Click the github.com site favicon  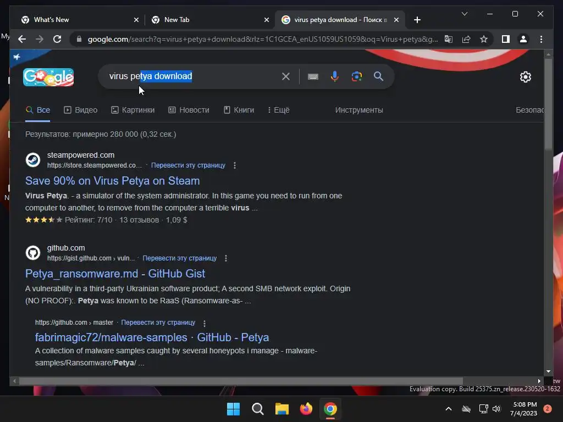click(33, 253)
